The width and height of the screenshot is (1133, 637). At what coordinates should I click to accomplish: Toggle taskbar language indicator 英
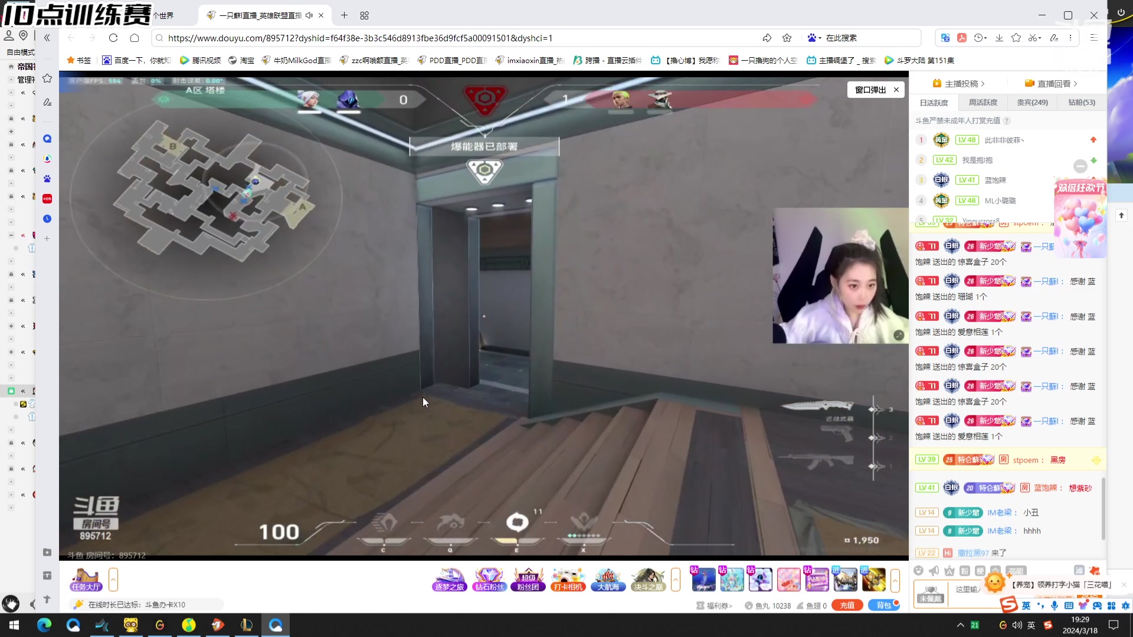(x=1032, y=625)
